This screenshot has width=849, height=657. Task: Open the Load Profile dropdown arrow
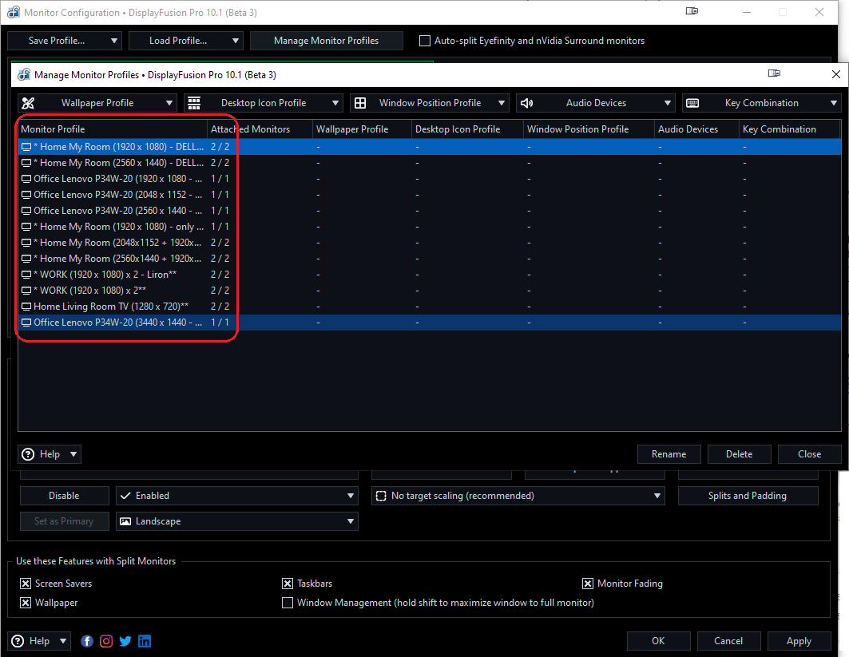pyautogui.click(x=236, y=41)
